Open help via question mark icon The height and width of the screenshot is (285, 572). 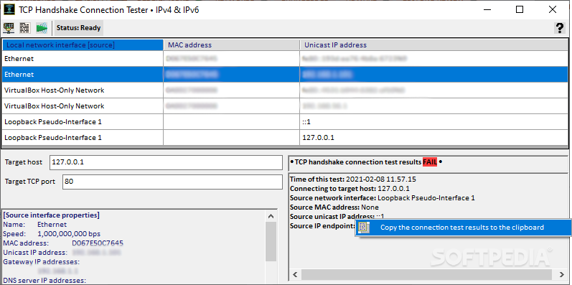pyautogui.click(x=559, y=28)
